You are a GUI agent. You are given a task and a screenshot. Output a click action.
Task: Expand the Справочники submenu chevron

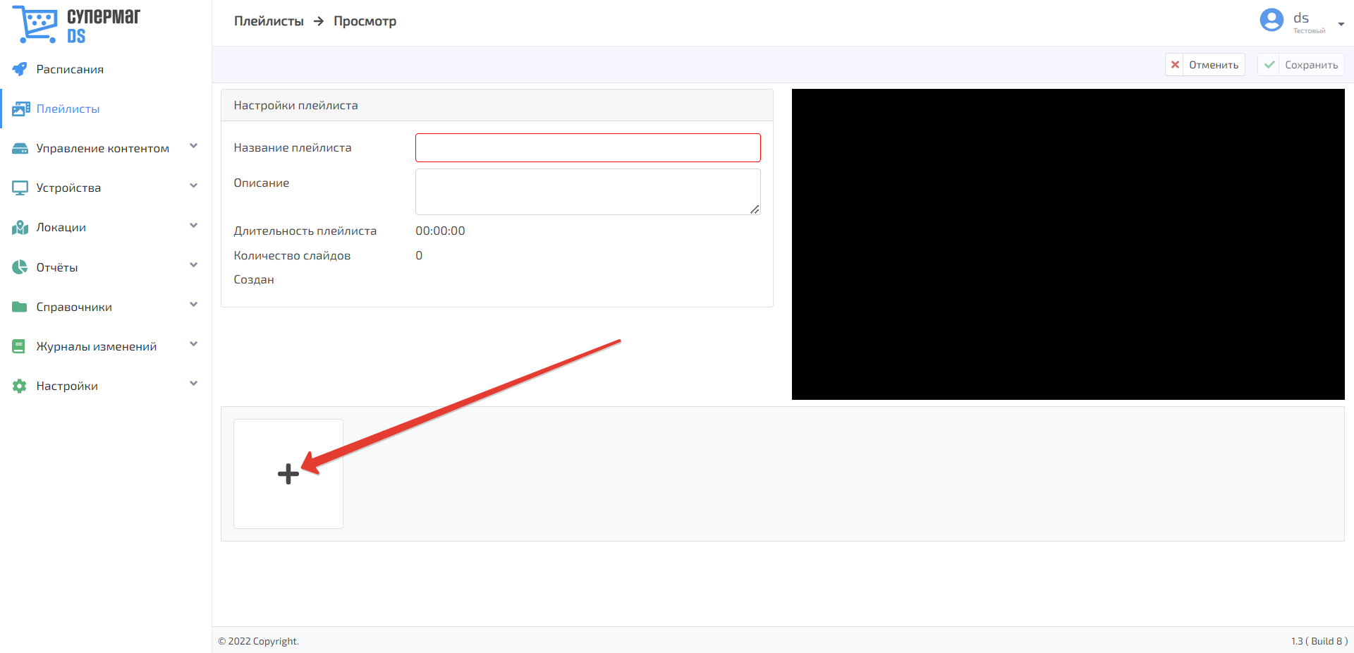click(x=193, y=305)
